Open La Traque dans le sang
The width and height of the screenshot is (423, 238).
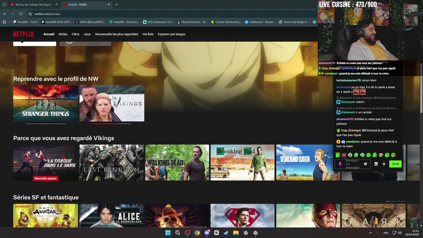click(46, 162)
